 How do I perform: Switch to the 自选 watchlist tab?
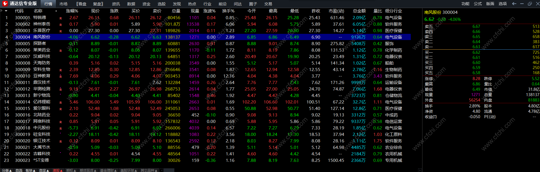pos(19,170)
